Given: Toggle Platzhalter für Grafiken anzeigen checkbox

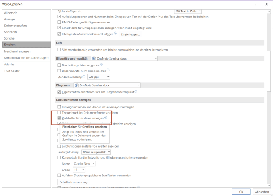Looking at the screenshot, I should (59, 119).
